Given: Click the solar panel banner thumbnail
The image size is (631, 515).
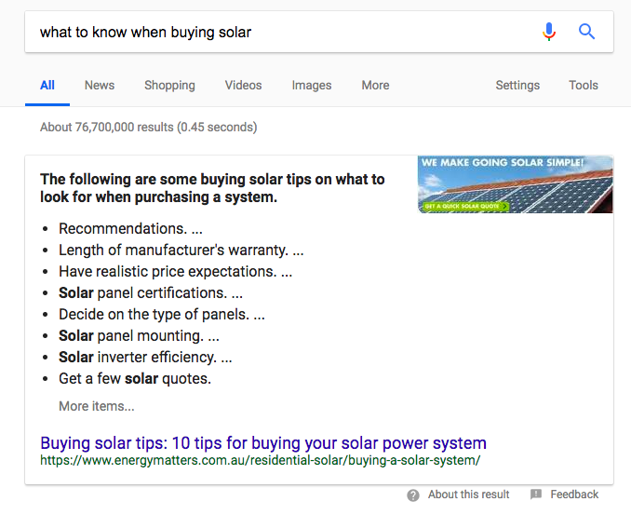Looking at the screenshot, I should [x=515, y=184].
